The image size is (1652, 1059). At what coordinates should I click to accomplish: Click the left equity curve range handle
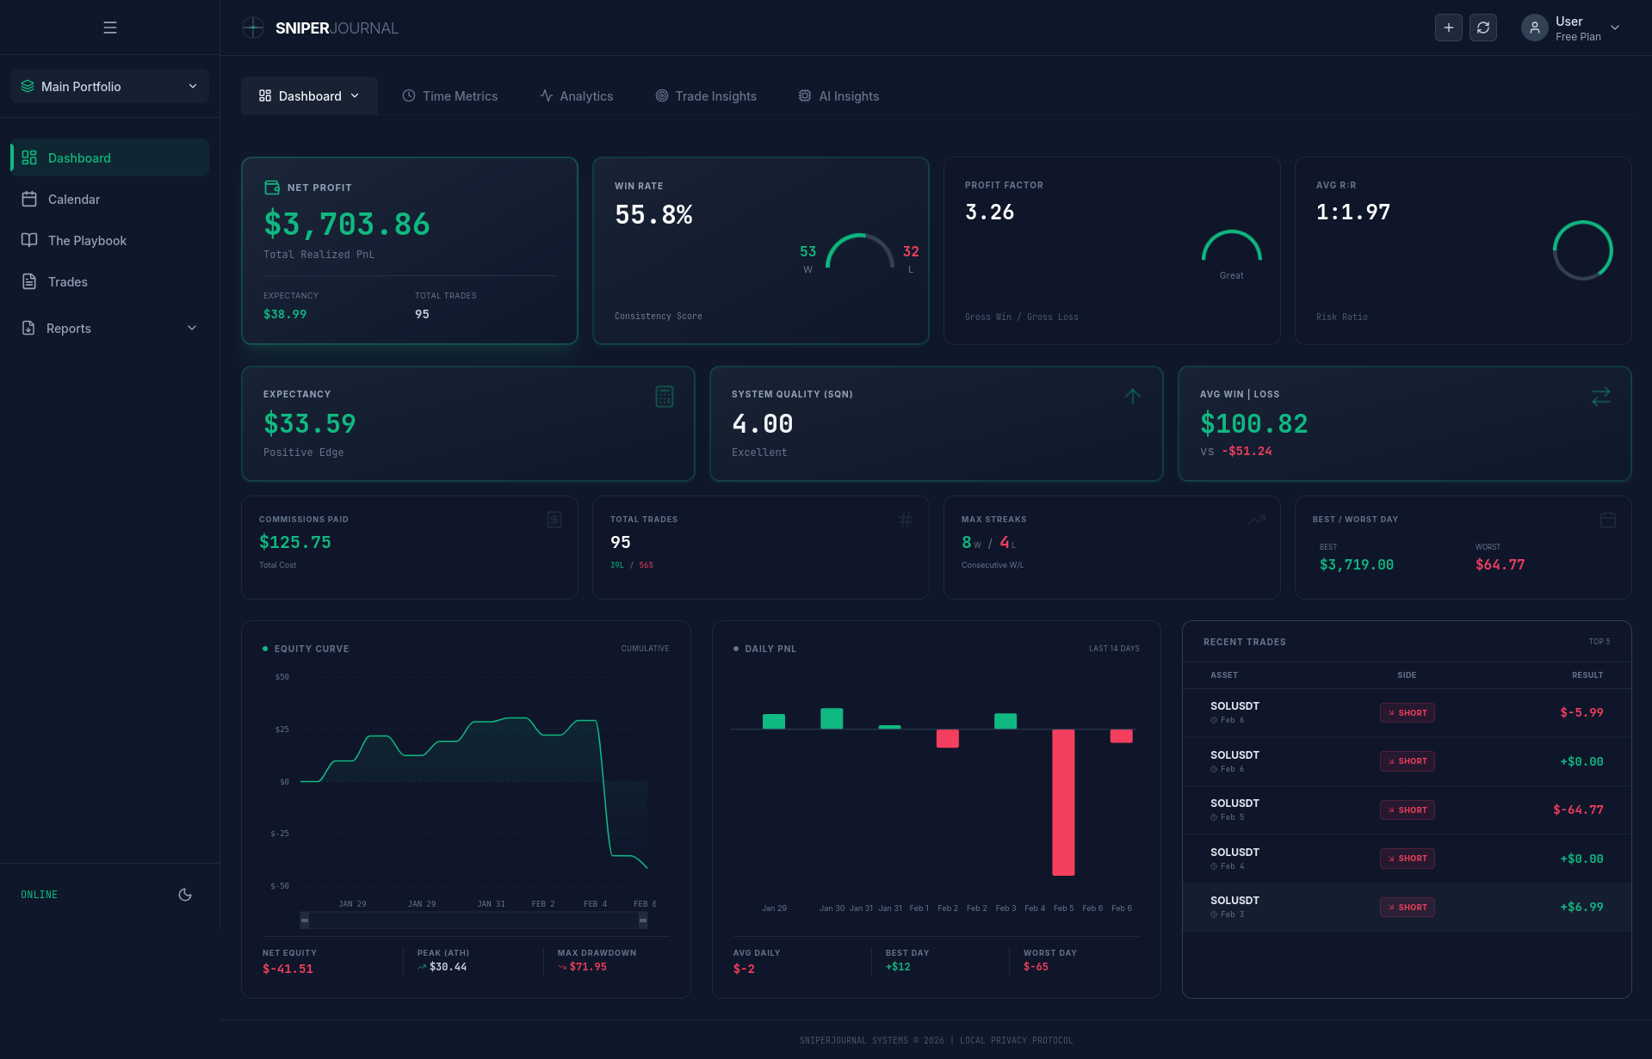(305, 920)
